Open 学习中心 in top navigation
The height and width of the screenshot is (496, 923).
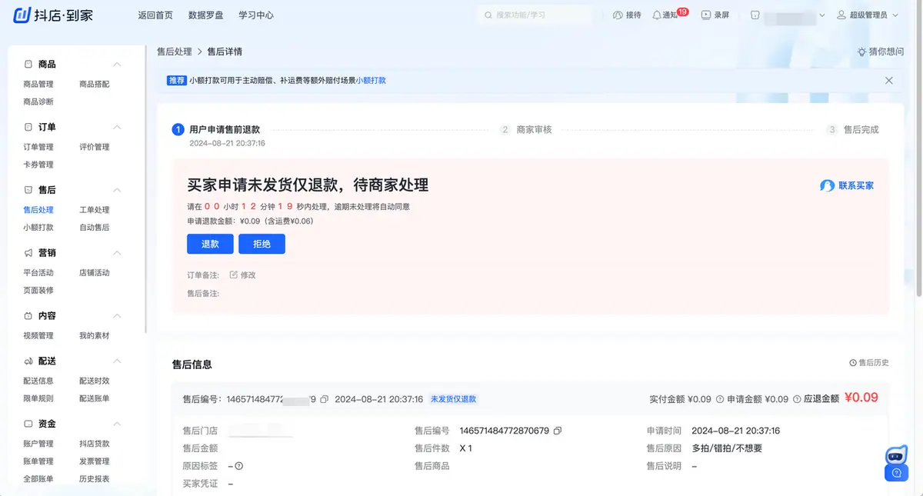[x=256, y=15]
